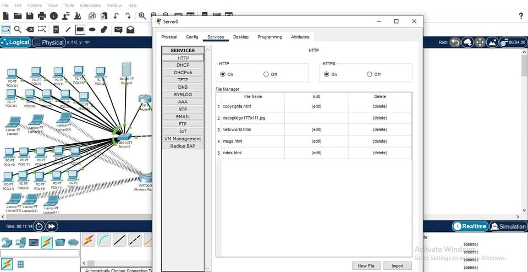Click the Import button
528x272 pixels.
pos(398,265)
